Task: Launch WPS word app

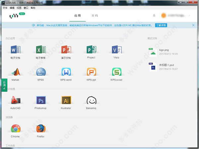Action: [x=66, y=72]
